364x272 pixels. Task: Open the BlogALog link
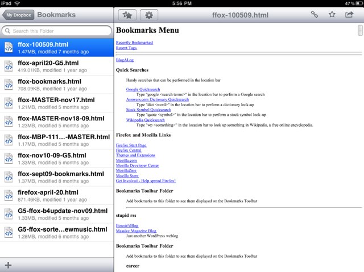pos(125,60)
